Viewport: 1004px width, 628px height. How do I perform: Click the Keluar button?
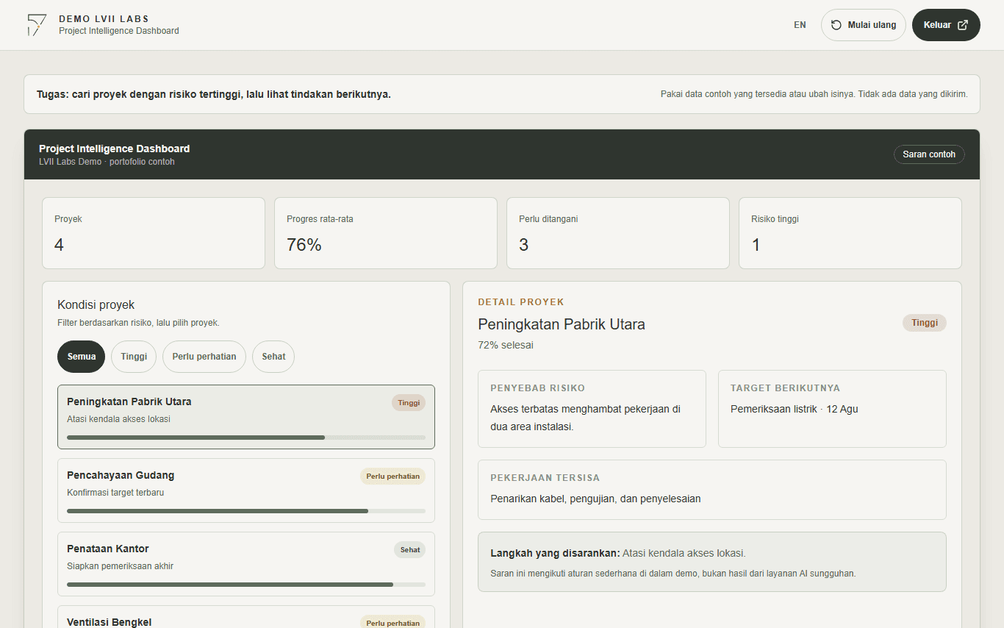click(946, 25)
